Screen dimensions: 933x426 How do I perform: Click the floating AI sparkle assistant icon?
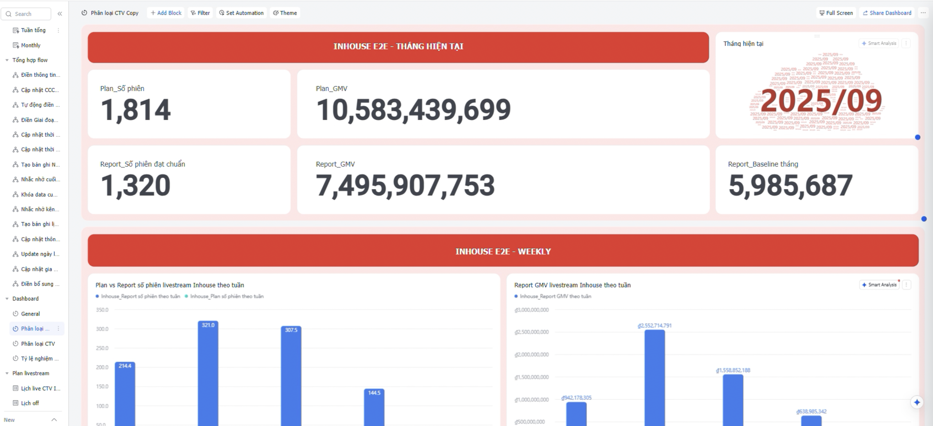pos(917,402)
